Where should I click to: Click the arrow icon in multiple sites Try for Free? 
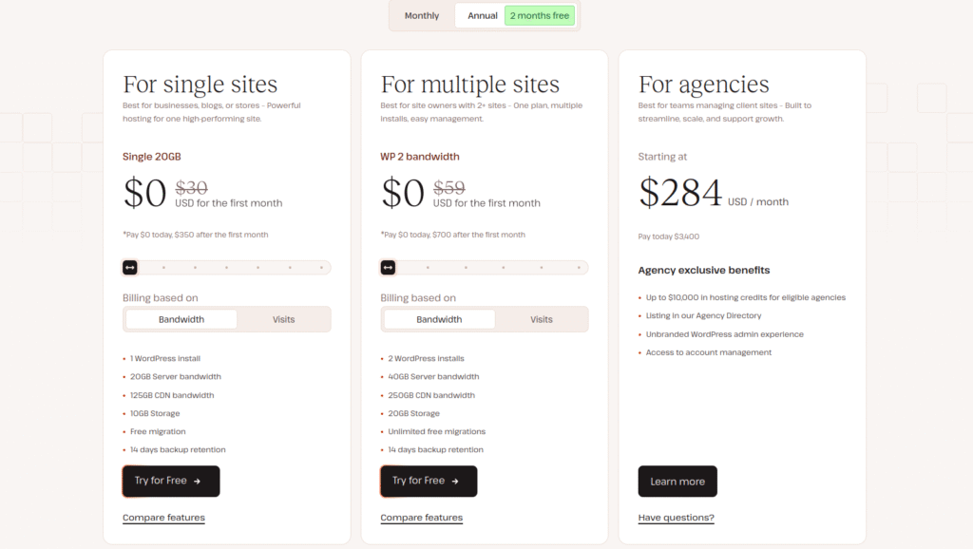(455, 481)
